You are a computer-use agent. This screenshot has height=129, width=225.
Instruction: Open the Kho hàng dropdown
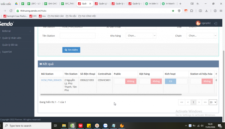click(x=141, y=36)
